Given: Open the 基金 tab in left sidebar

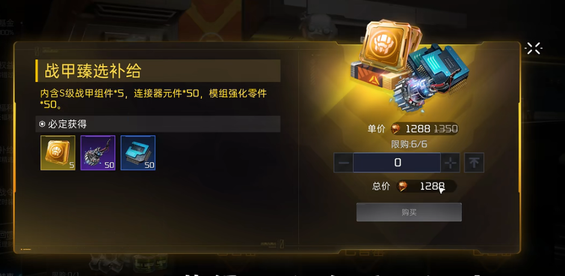Looking at the screenshot, I should pyautogui.click(x=7, y=24).
